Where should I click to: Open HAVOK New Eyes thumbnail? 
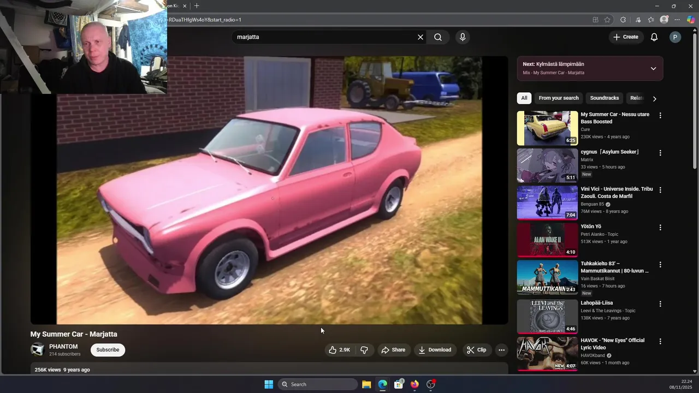(547, 354)
